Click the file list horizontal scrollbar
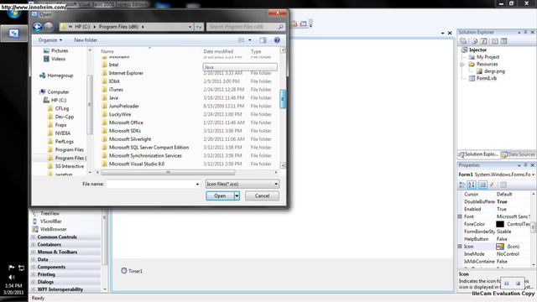The height and width of the screenshot is (302, 537). tap(168, 172)
